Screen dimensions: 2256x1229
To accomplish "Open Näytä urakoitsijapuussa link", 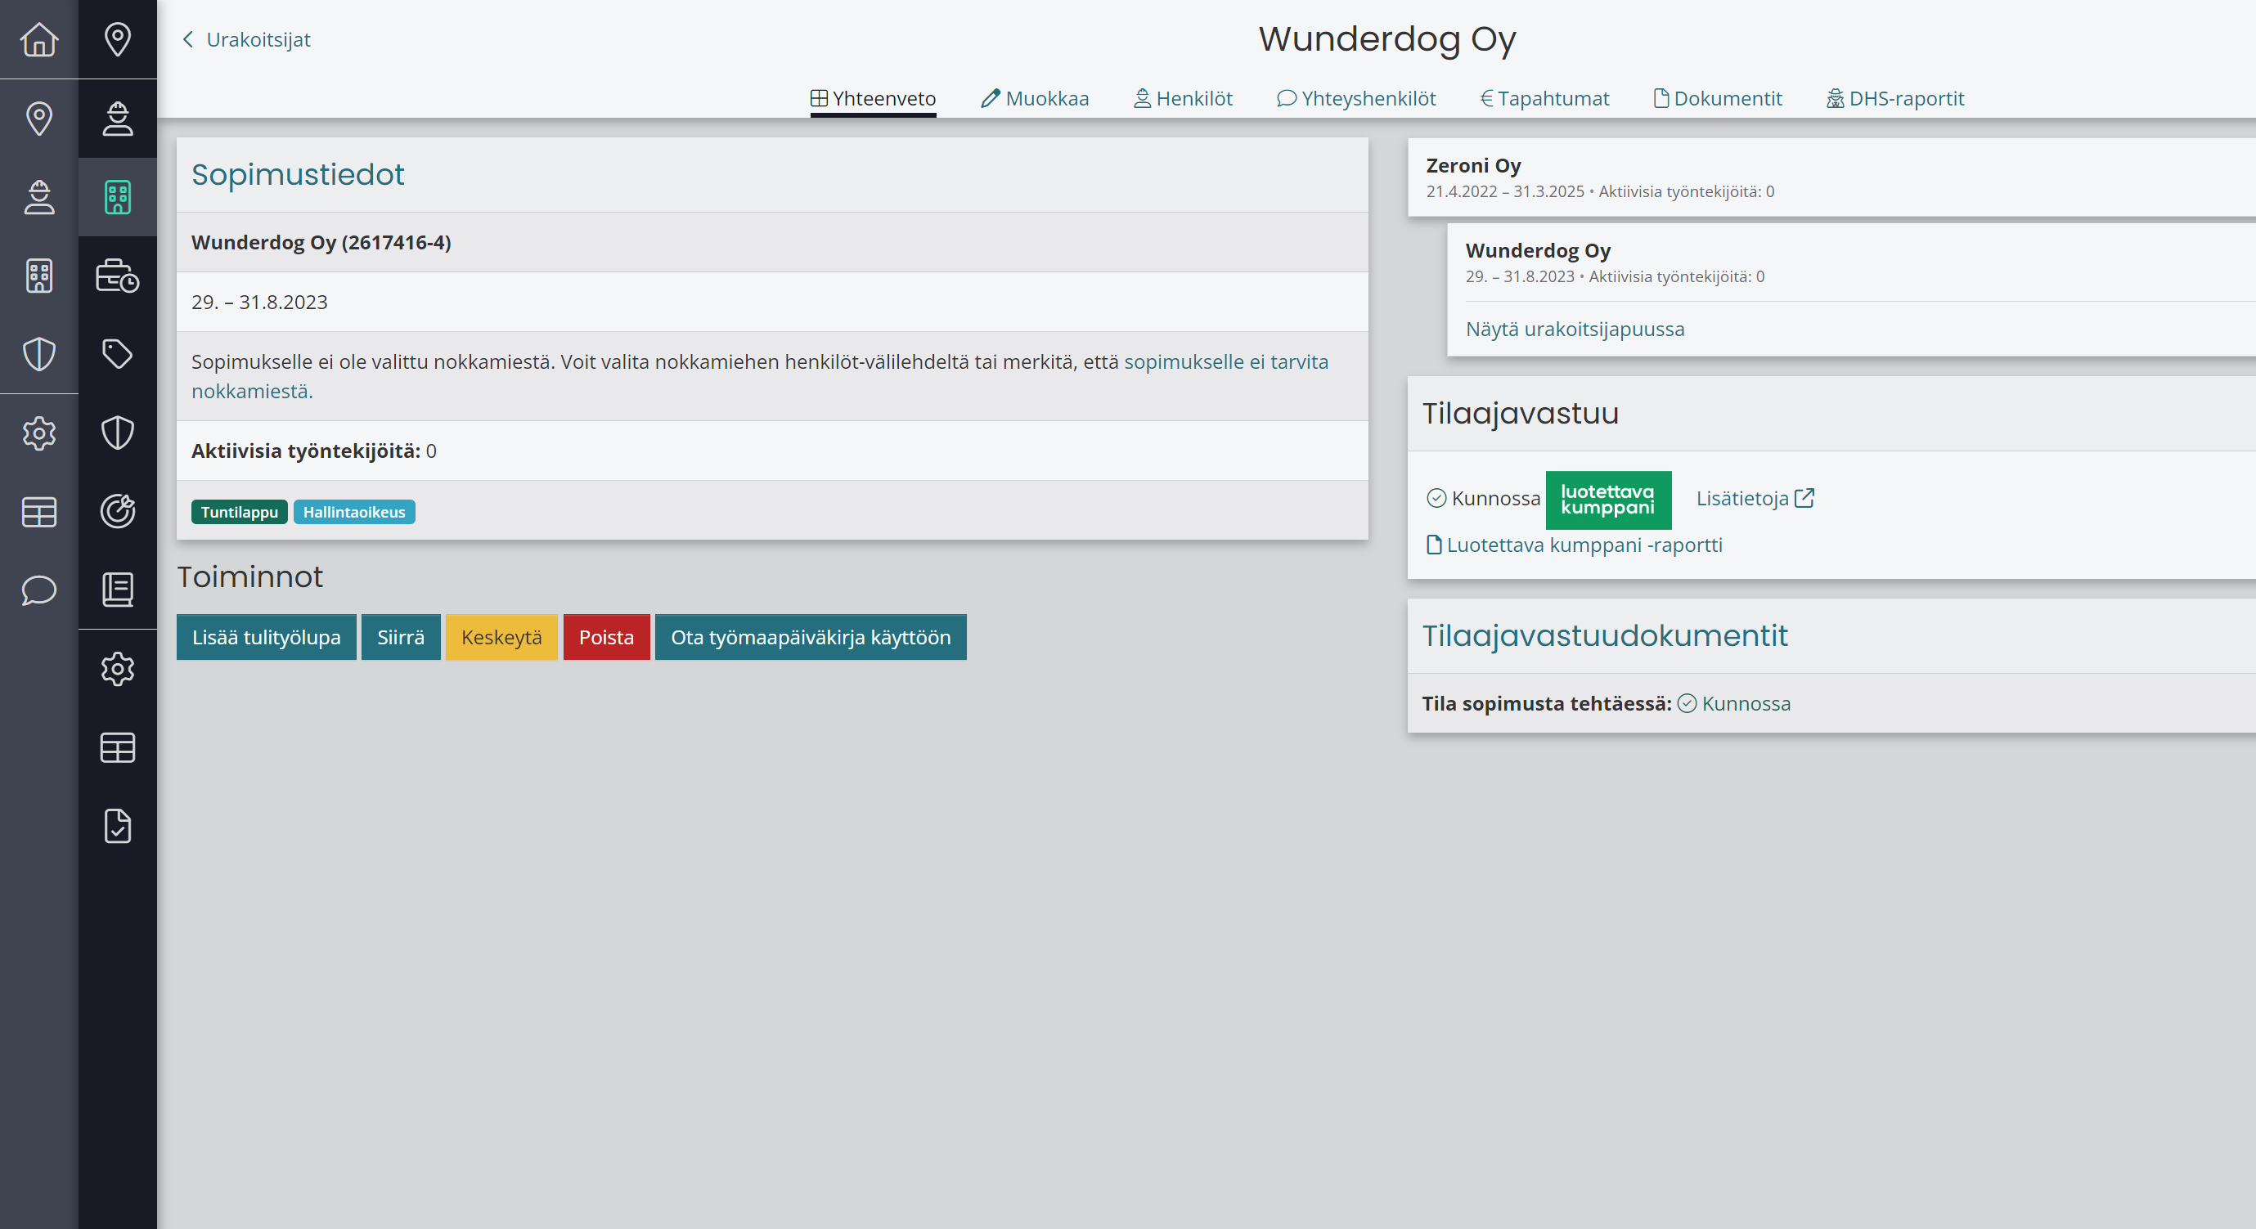I will [x=1575, y=330].
